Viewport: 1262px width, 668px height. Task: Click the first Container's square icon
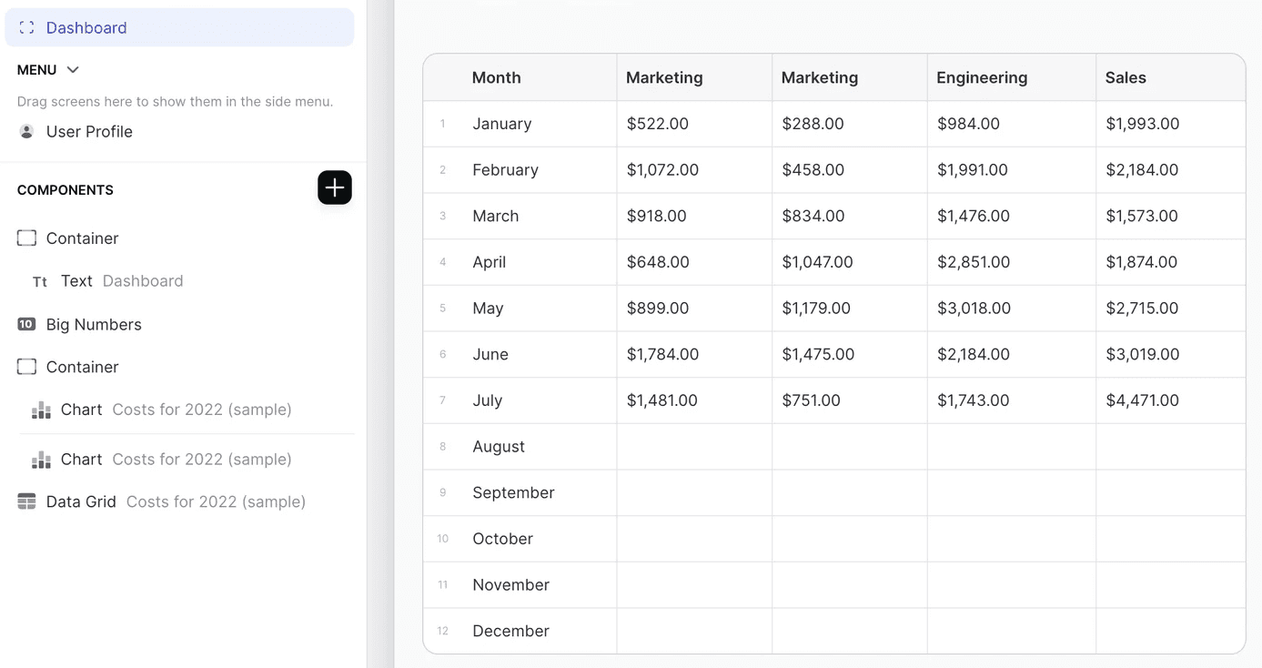[x=26, y=238]
